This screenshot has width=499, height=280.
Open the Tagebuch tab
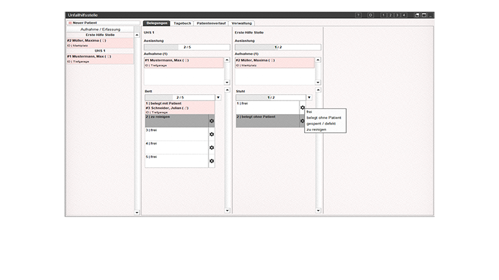coord(182,23)
